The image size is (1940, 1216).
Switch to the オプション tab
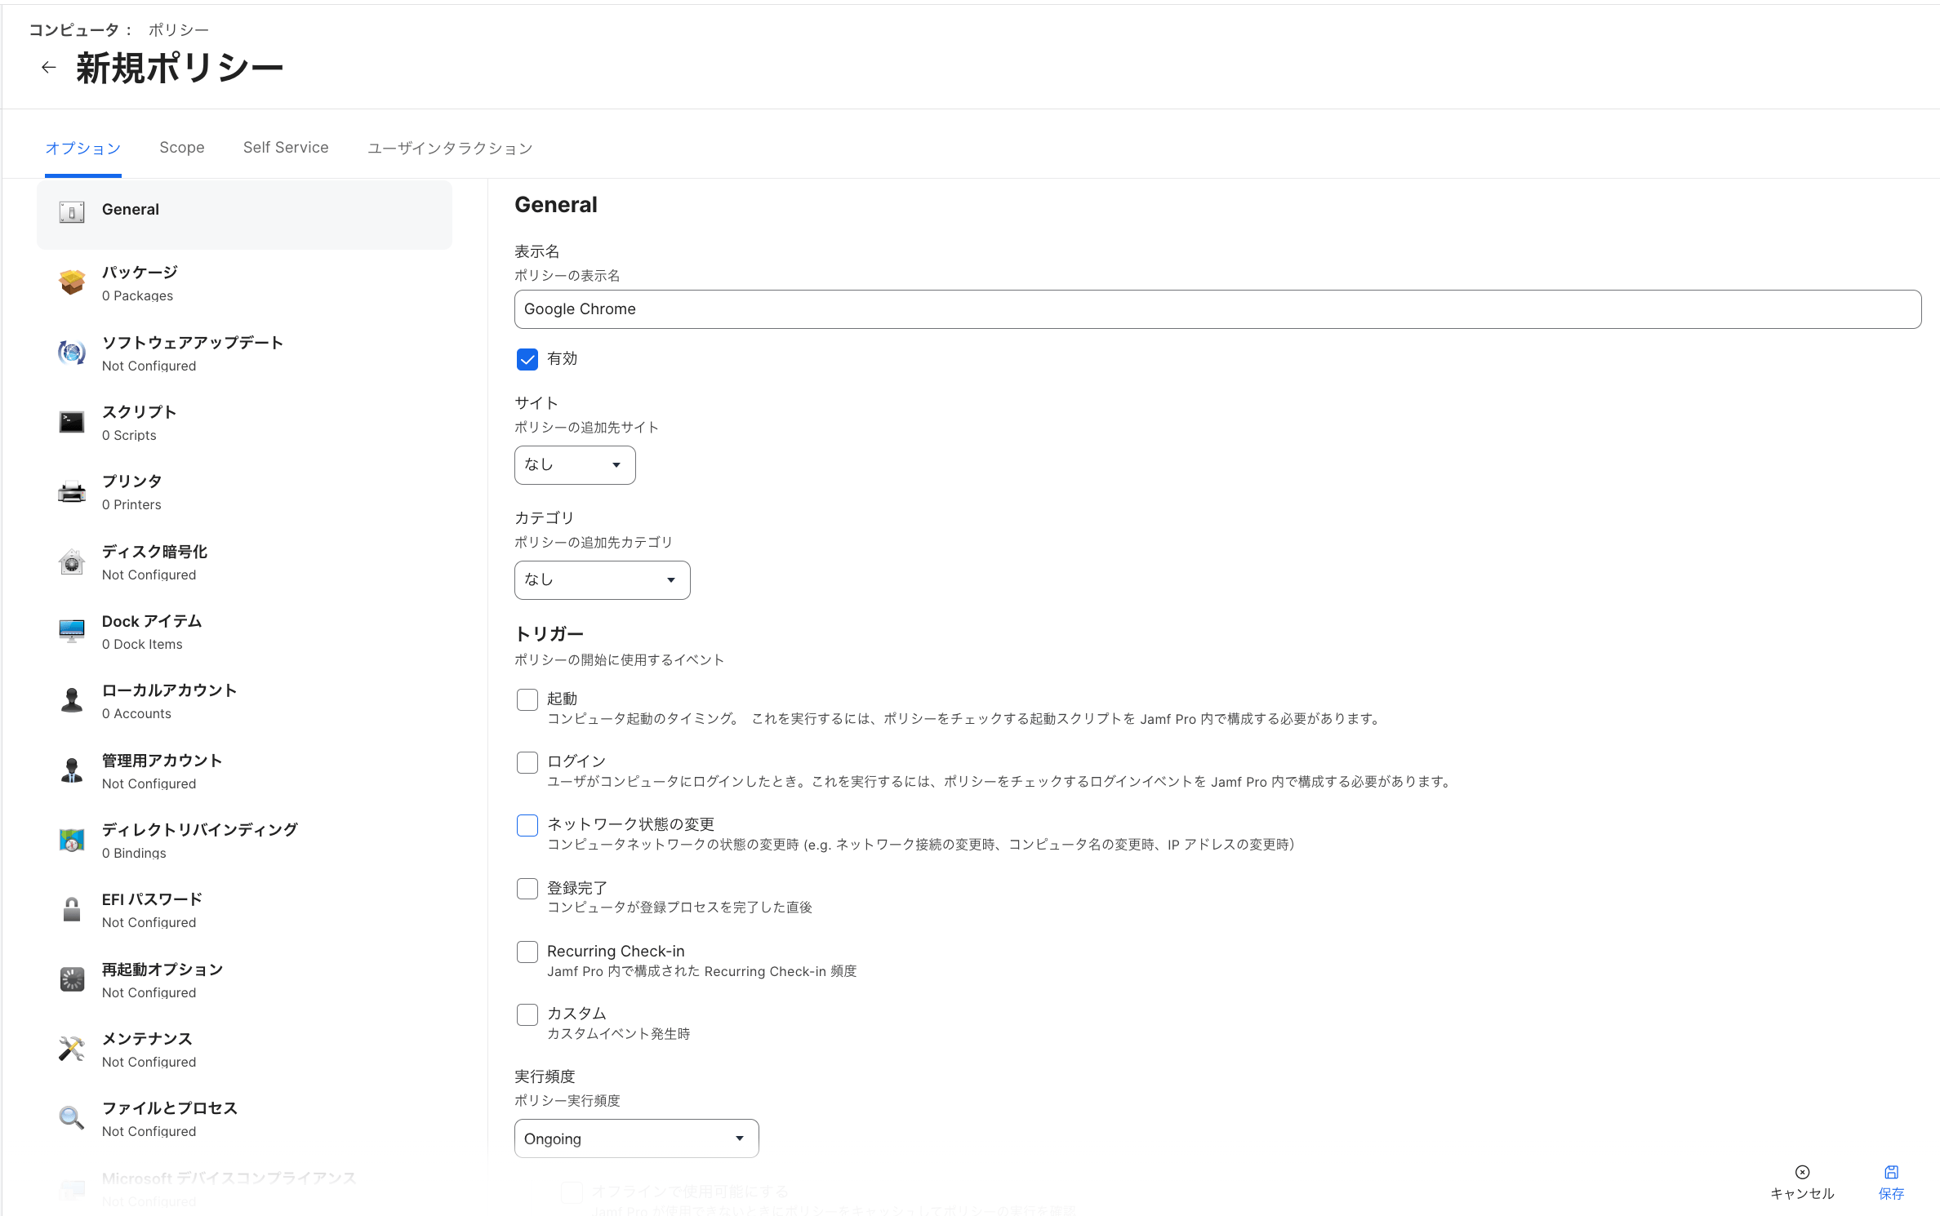point(83,149)
